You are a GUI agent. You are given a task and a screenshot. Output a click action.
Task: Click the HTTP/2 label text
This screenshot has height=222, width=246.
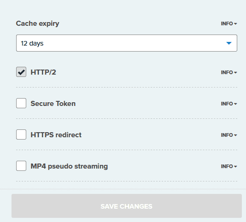pyautogui.click(x=43, y=72)
